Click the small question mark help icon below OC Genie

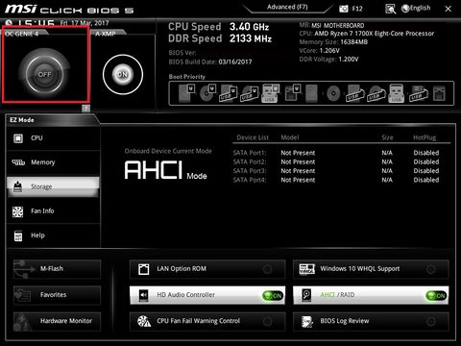[85, 109]
